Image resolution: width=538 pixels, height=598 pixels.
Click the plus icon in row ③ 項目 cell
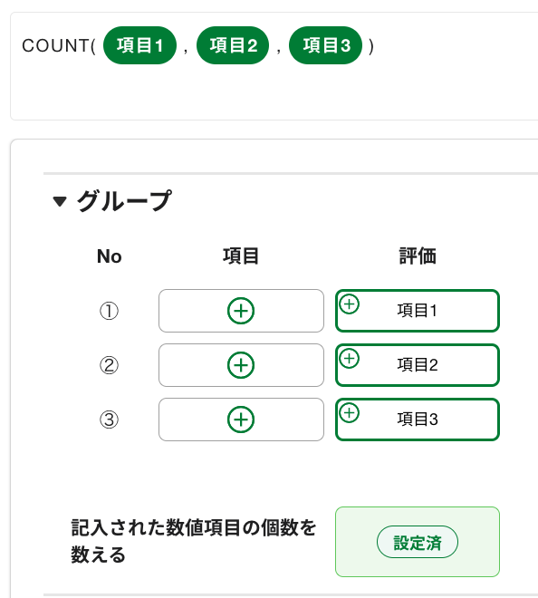(x=241, y=420)
